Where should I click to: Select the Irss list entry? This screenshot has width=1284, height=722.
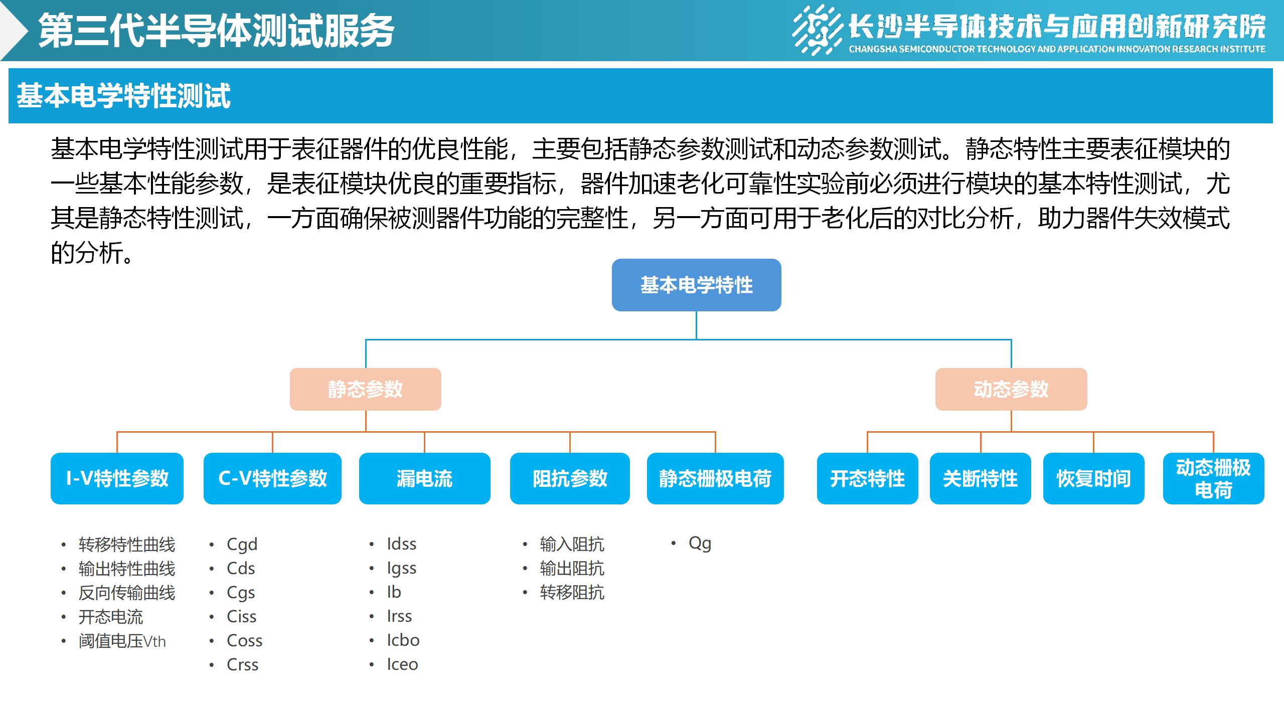click(x=399, y=616)
